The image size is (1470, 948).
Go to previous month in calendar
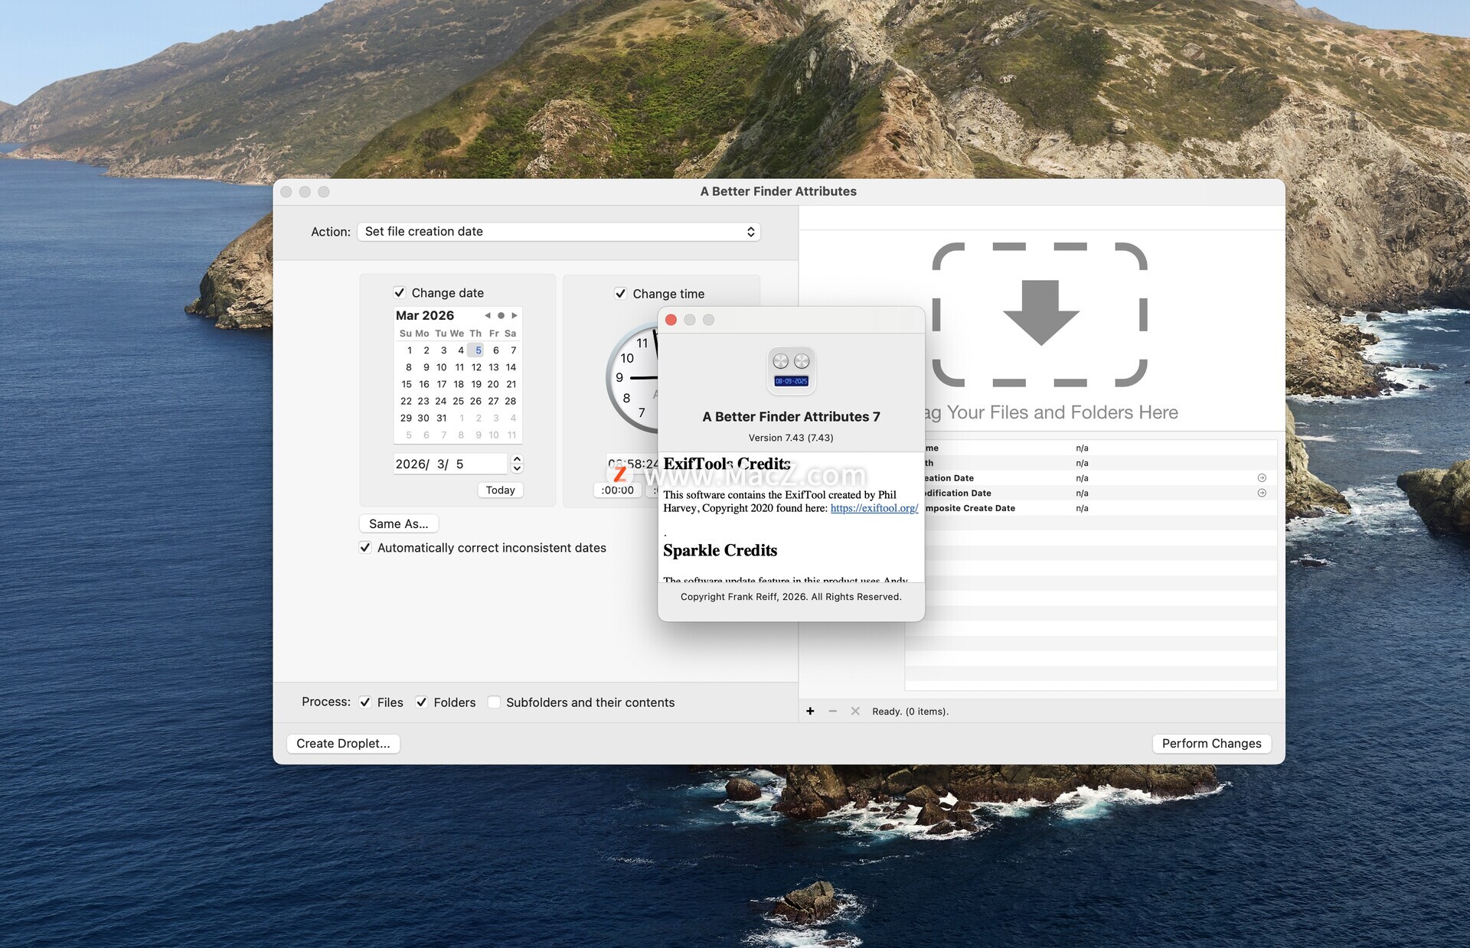[487, 315]
